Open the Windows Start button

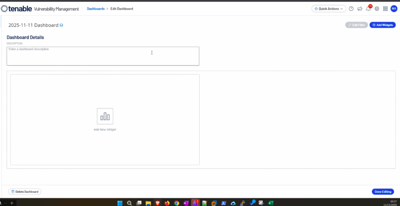pyautogui.click(x=120, y=203)
